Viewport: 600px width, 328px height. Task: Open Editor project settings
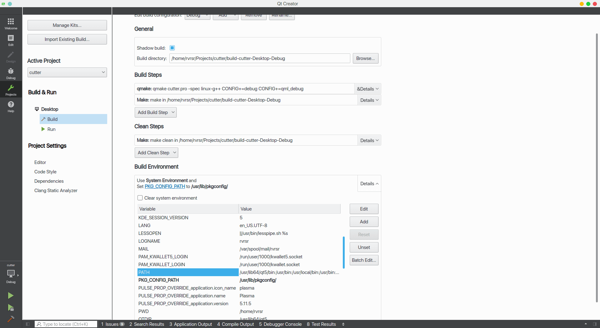coord(40,162)
